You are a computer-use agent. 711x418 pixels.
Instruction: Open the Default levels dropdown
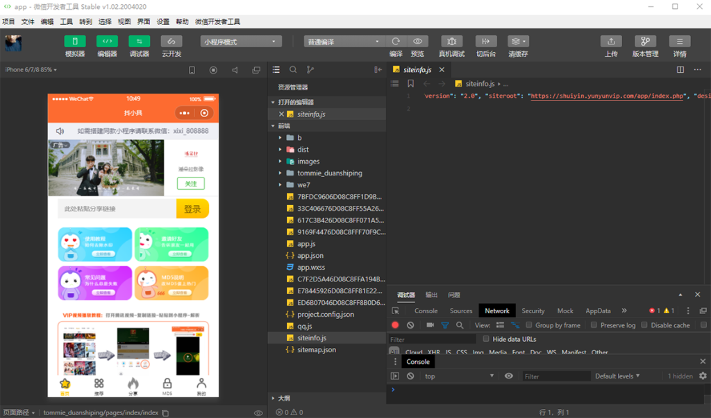(617, 376)
